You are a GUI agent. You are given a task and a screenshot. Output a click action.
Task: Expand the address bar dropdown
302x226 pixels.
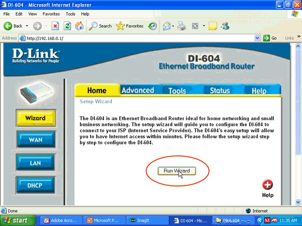pos(257,38)
